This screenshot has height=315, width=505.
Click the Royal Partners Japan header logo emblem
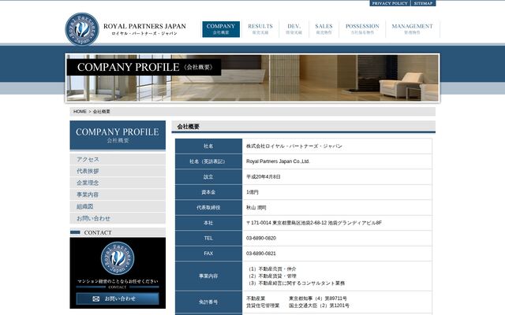[82, 29]
